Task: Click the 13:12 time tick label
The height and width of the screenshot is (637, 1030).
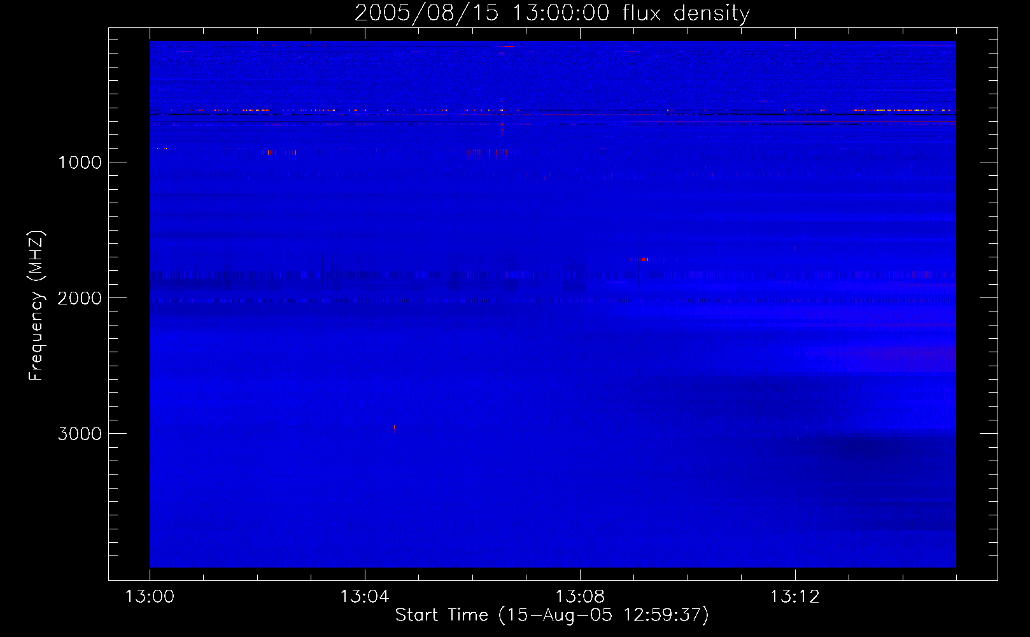Action: pyautogui.click(x=794, y=597)
